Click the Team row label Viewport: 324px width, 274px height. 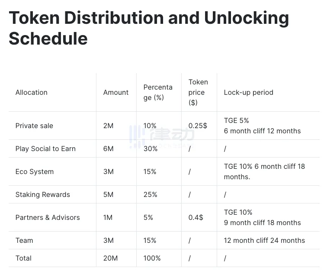(24, 240)
